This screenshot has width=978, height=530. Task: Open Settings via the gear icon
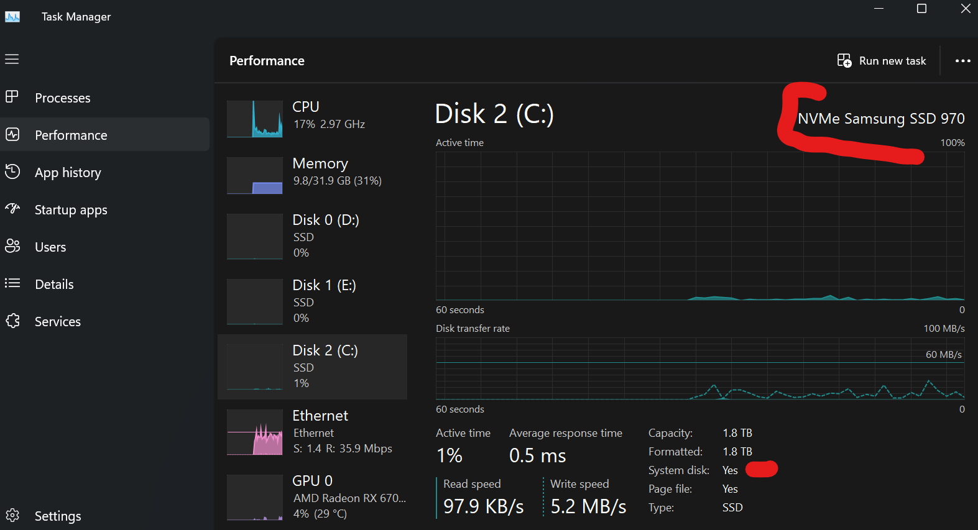[12, 515]
